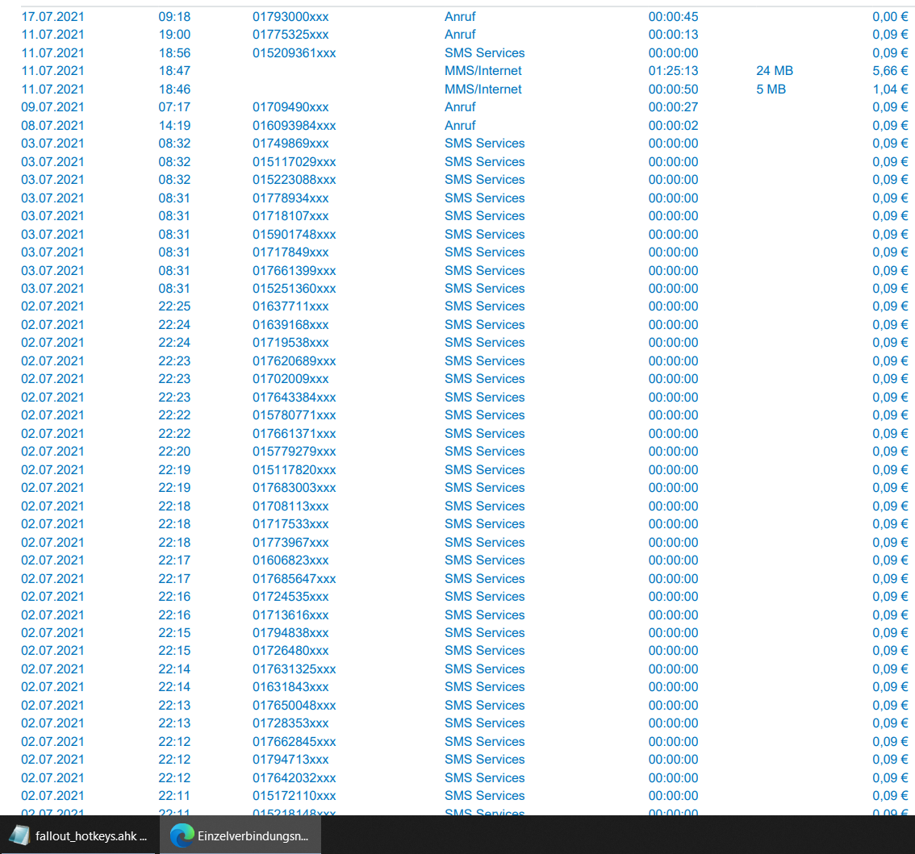Switch to the Edge browser icon in taskbar

pyautogui.click(x=182, y=835)
